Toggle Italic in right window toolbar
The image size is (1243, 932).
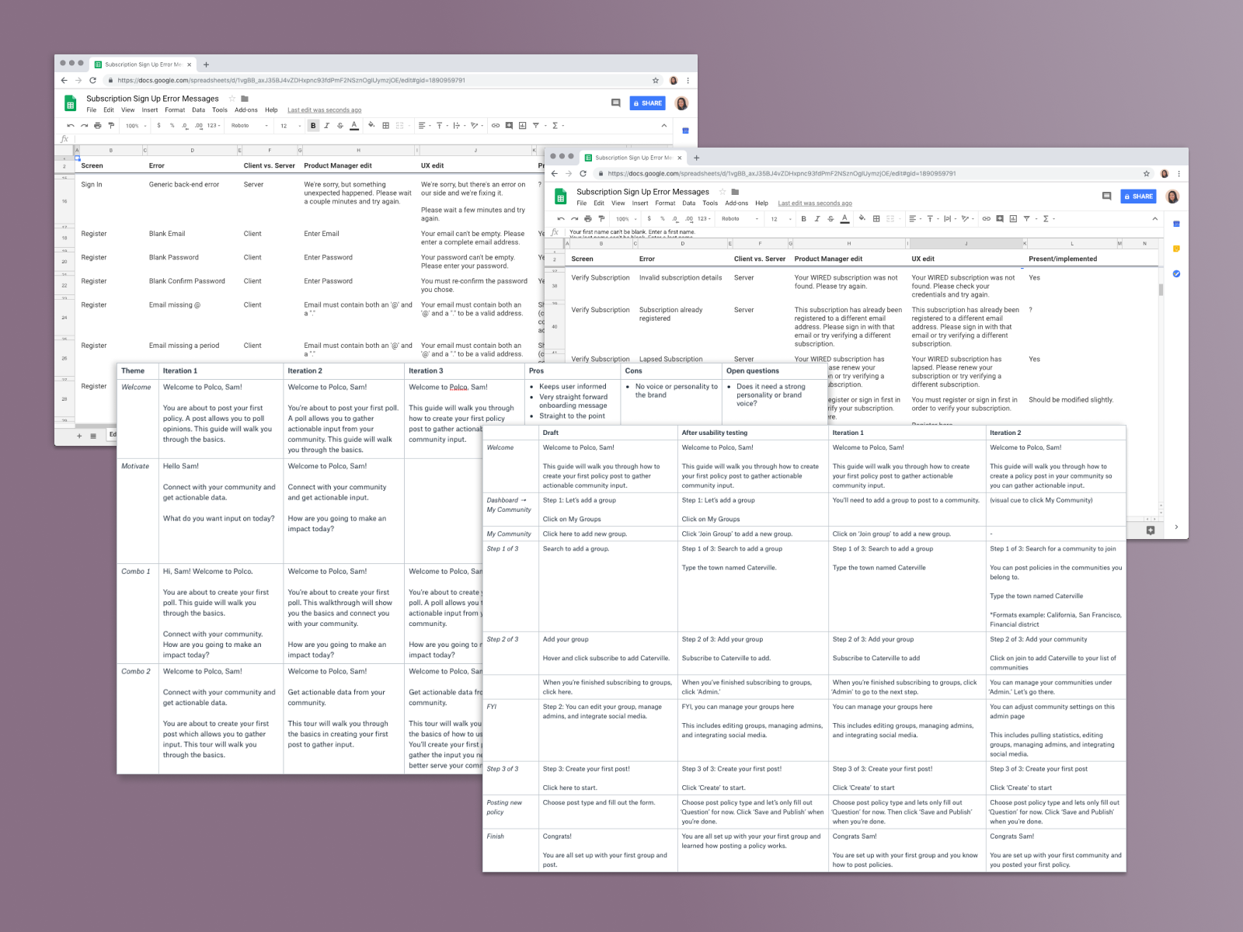816,218
